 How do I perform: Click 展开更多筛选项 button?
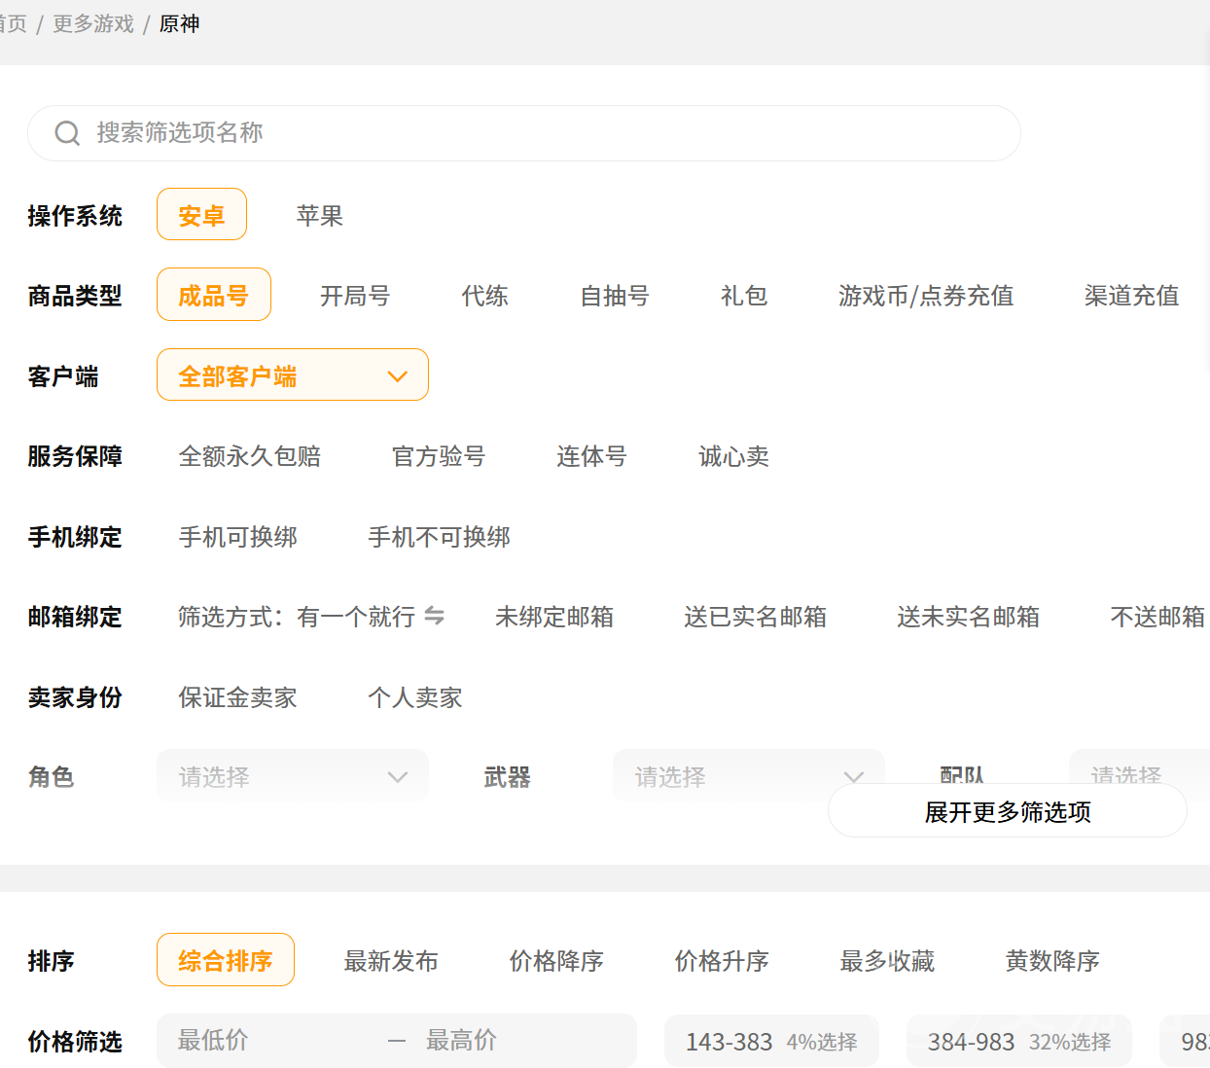coord(1007,811)
